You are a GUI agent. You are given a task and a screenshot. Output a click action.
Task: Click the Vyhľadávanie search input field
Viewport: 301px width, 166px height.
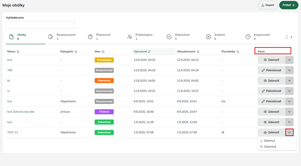(x=40, y=25)
